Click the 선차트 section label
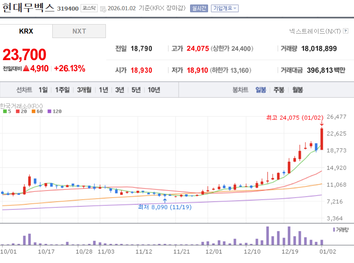 24,90
